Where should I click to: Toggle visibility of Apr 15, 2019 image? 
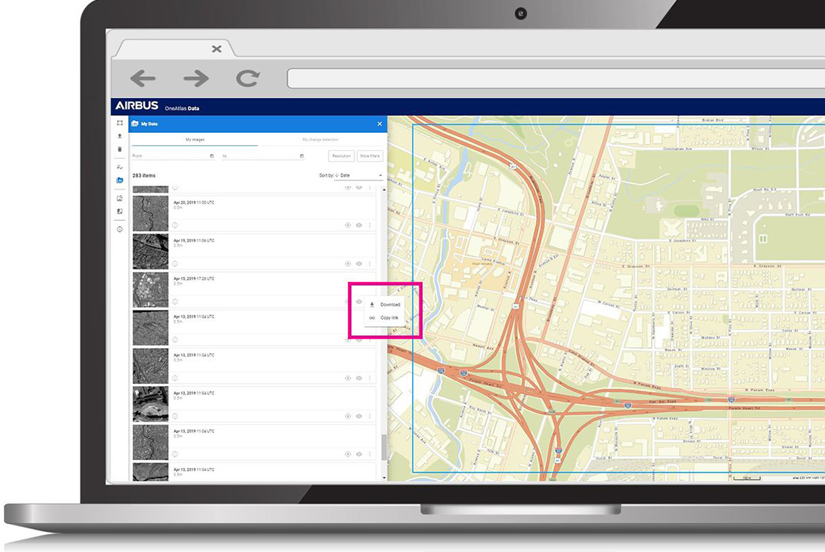[x=359, y=302]
